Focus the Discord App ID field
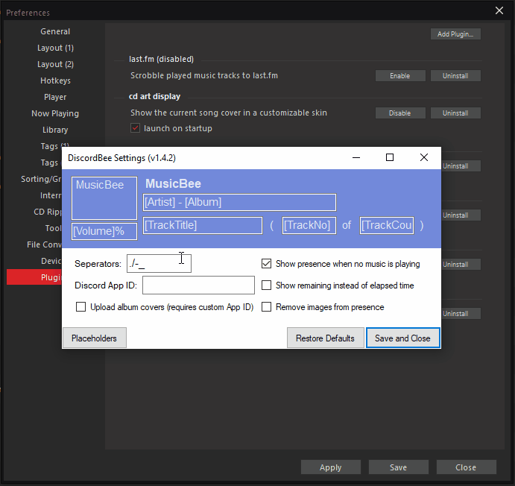 (198, 285)
